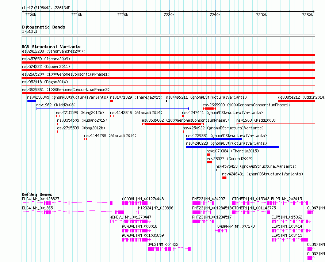Select esv28577 (Conrad2009) variant label
The image size is (325, 262).
[230, 159]
